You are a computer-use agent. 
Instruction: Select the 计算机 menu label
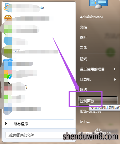pos(85,79)
